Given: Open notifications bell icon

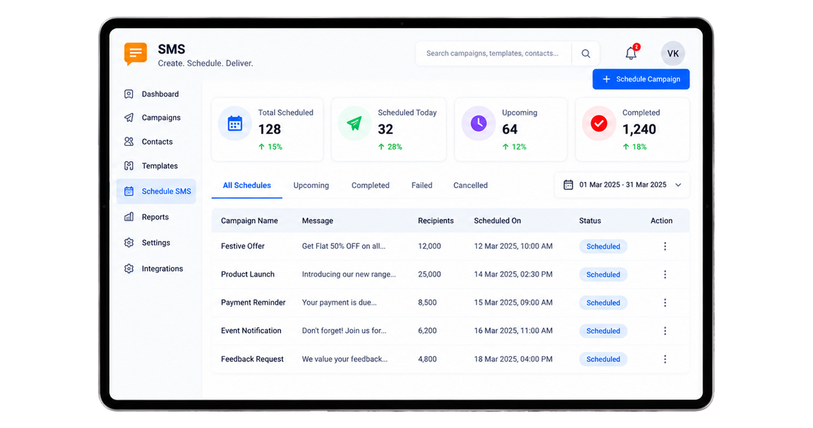Looking at the screenshot, I should click(x=631, y=54).
